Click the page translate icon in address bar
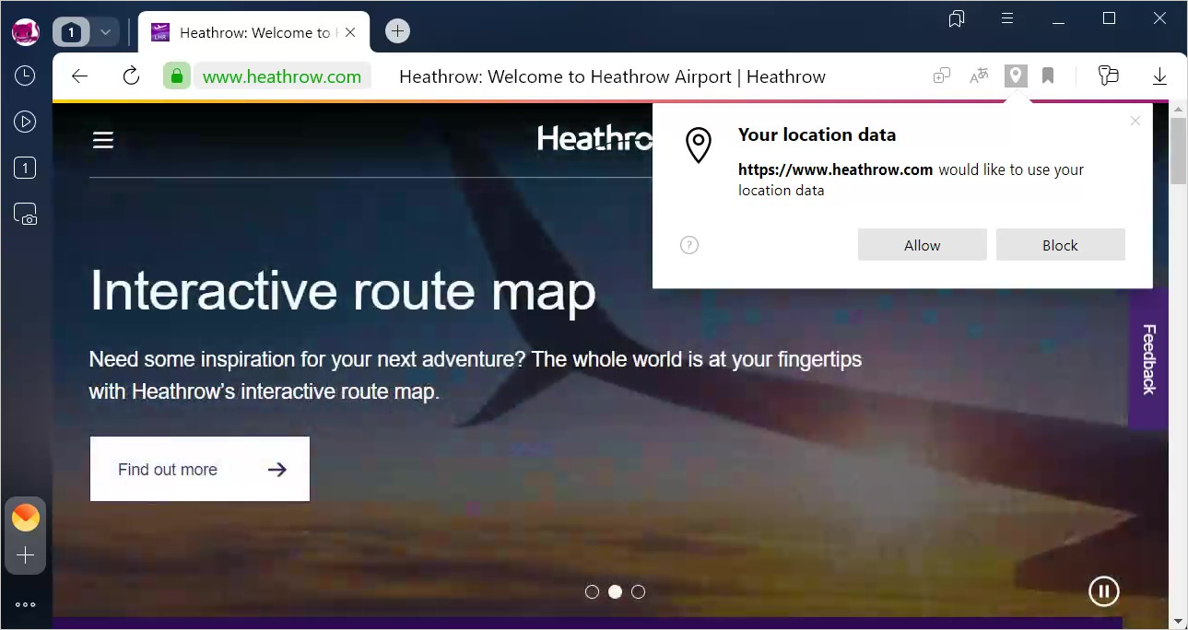Viewport: 1188px width, 630px height. 979,76
